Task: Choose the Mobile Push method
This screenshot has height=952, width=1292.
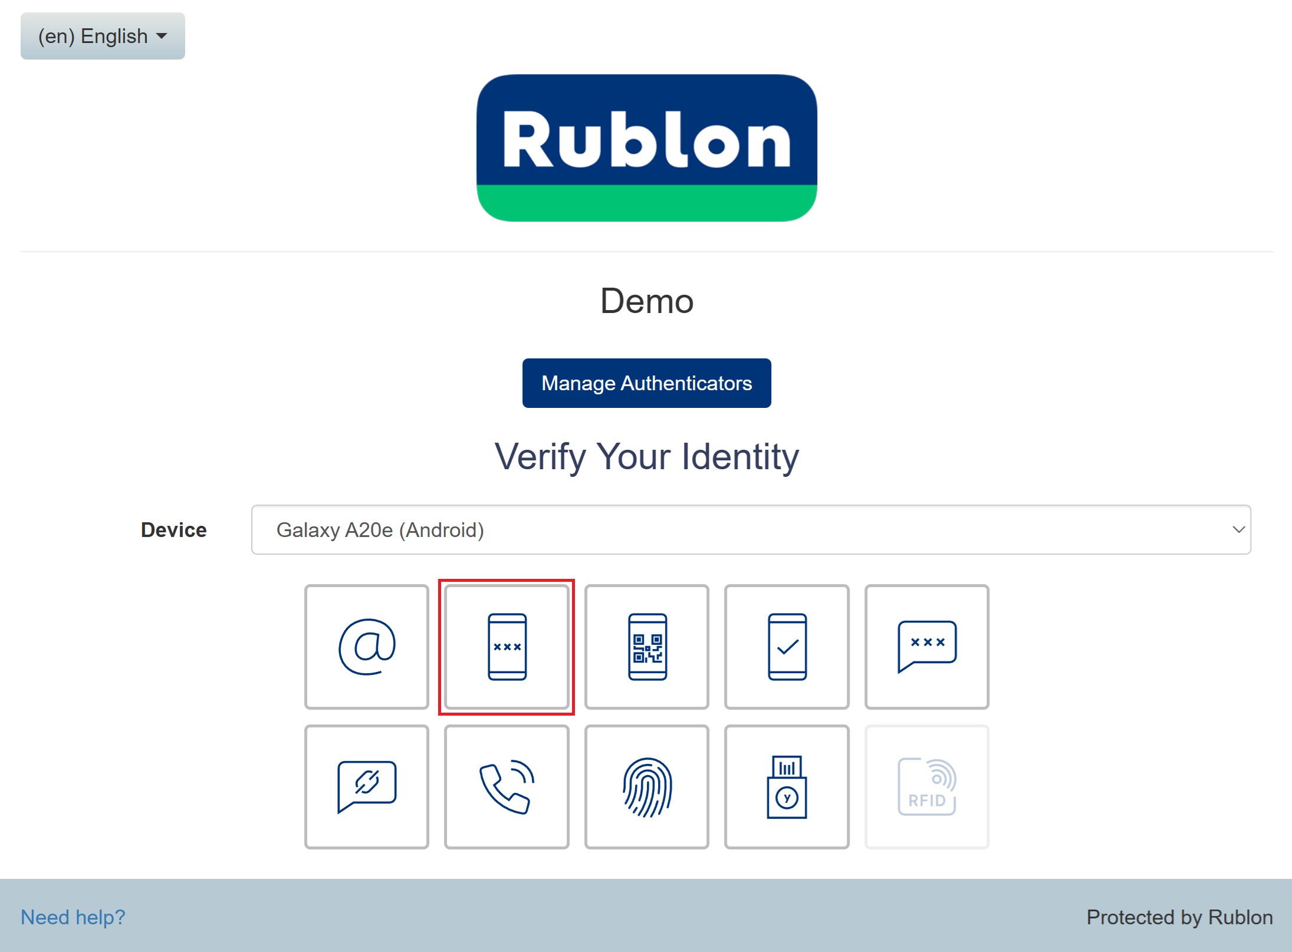Action: point(787,647)
